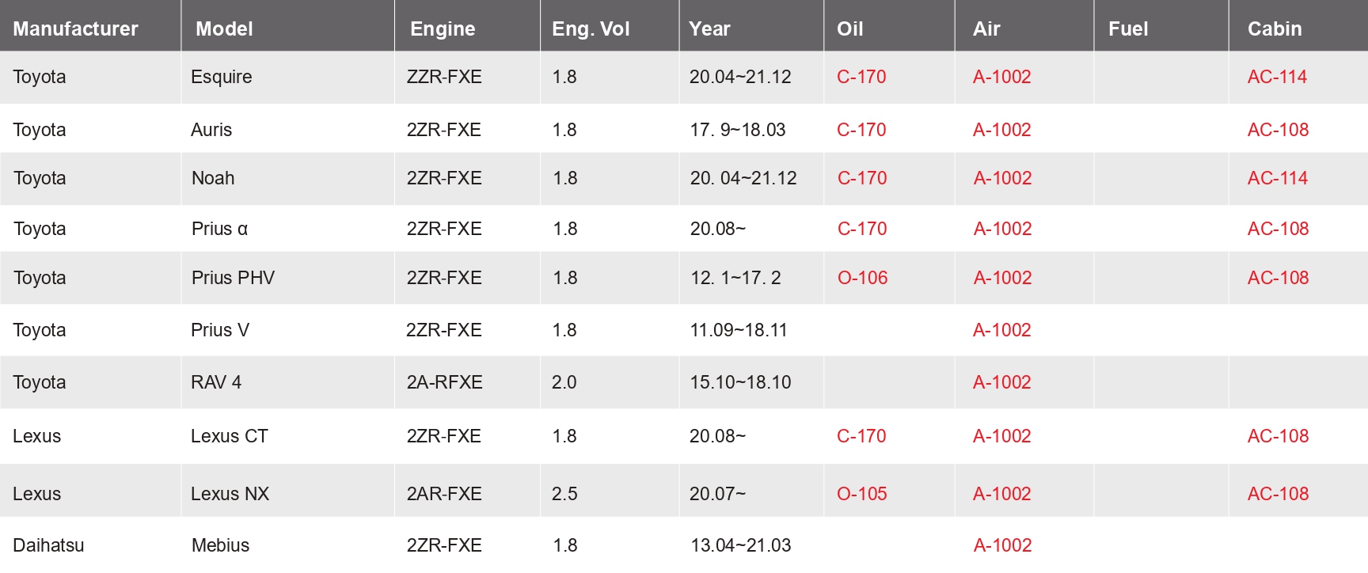Select the 2A-RFXE engine cell

tap(444, 382)
